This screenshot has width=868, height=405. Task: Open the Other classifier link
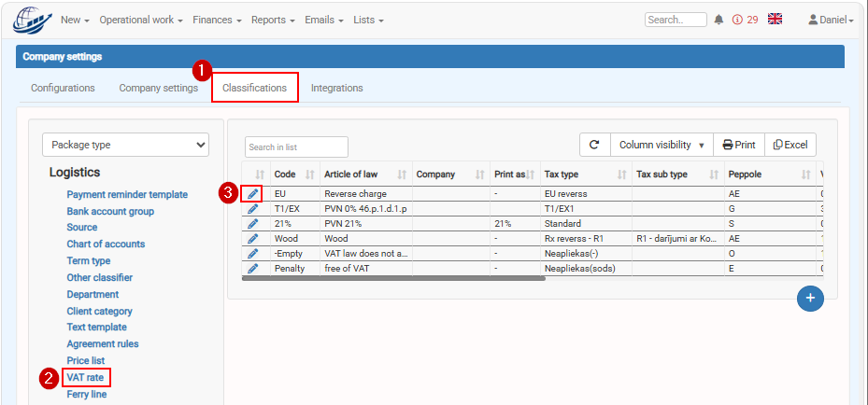click(x=100, y=277)
